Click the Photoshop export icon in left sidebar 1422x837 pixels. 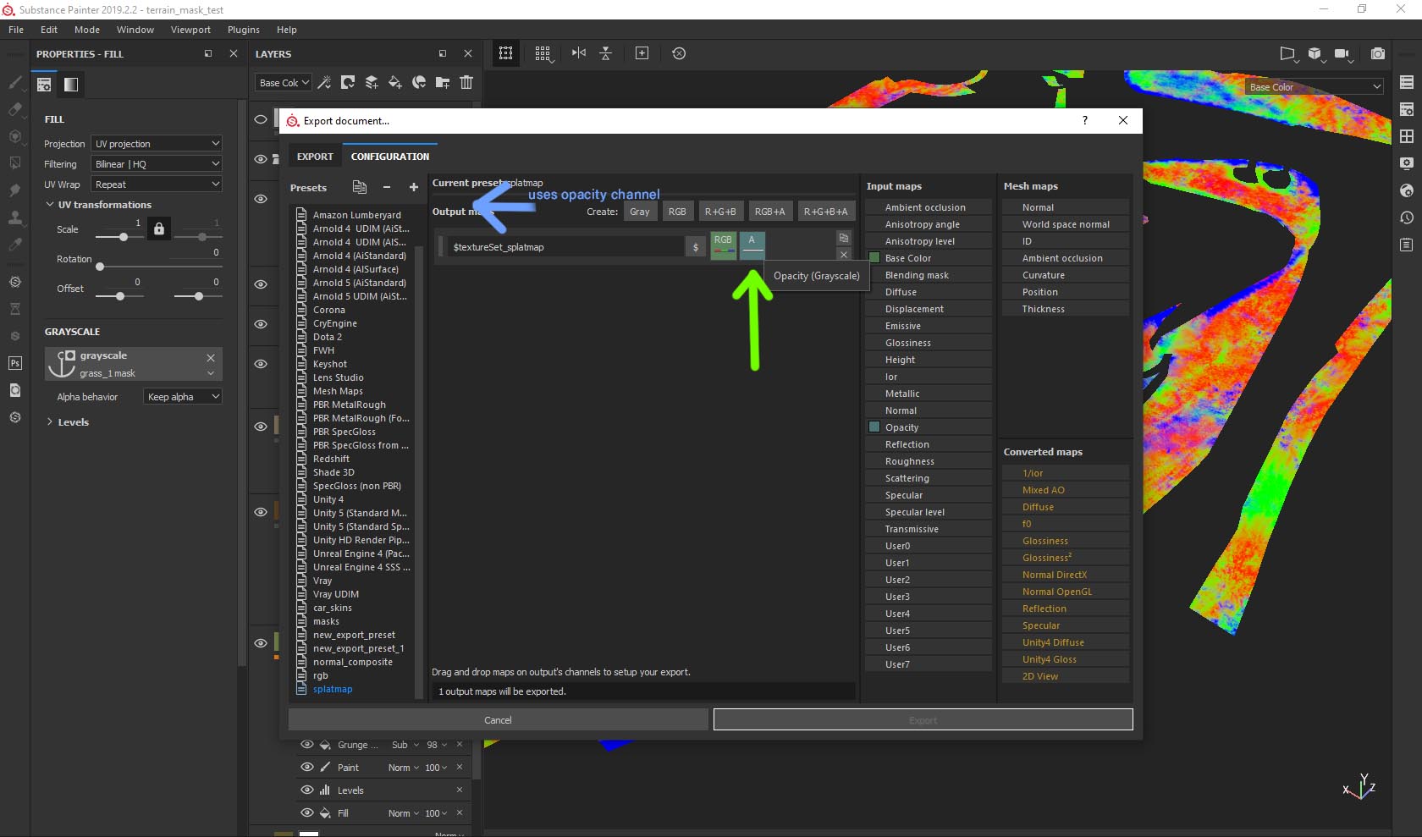pyautogui.click(x=15, y=363)
